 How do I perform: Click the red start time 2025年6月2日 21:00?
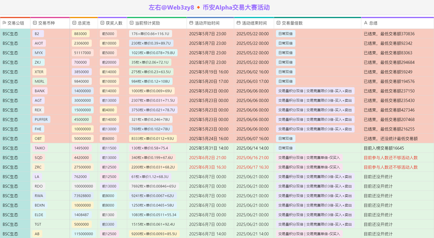[208, 158]
